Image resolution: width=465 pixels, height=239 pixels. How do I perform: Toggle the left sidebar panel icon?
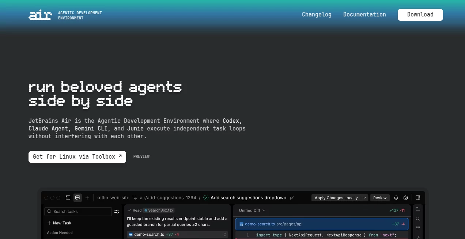point(68,198)
